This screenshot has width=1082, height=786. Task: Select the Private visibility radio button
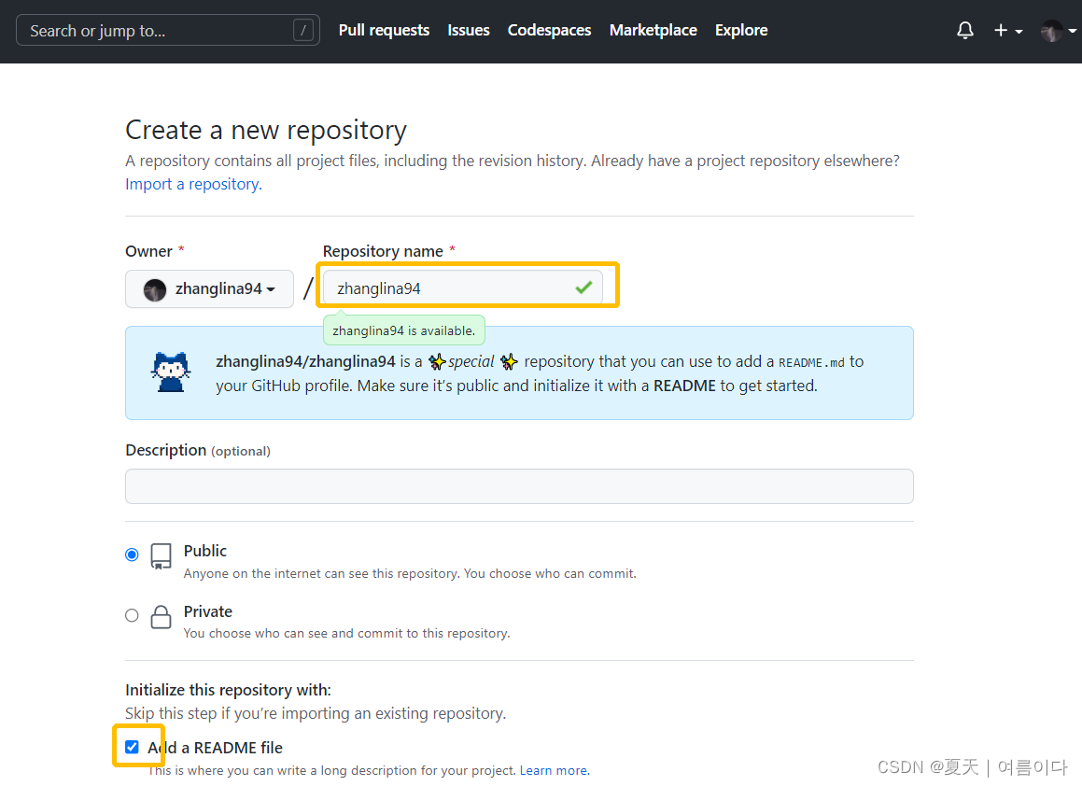132,615
